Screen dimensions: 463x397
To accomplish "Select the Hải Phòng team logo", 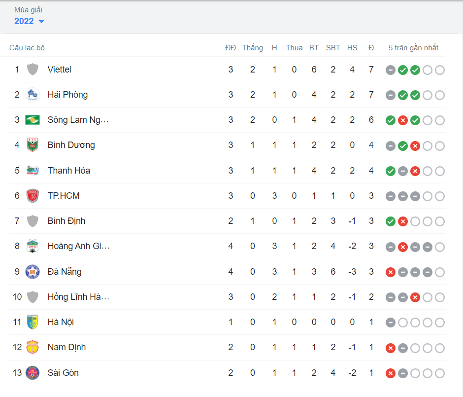I will (x=33, y=95).
